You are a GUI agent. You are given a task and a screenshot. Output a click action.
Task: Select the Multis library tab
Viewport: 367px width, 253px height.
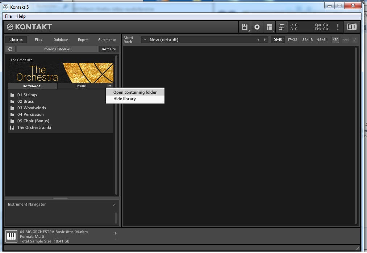click(82, 86)
